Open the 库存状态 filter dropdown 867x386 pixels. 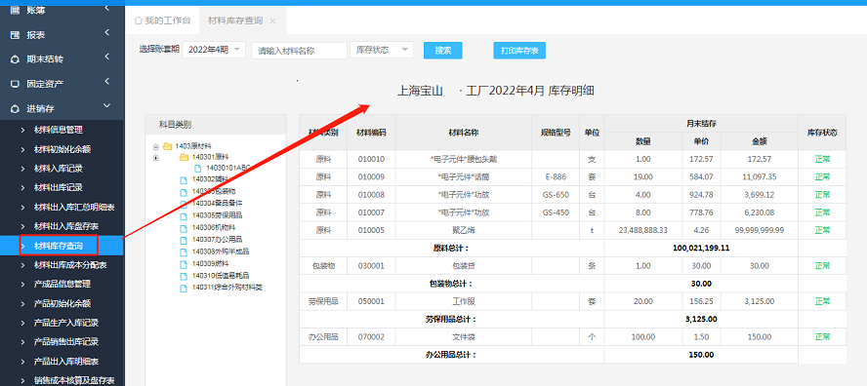[x=382, y=50]
